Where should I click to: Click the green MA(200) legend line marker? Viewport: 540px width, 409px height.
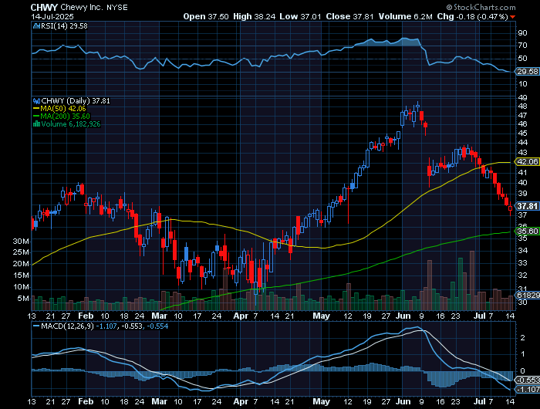pyautogui.click(x=36, y=116)
